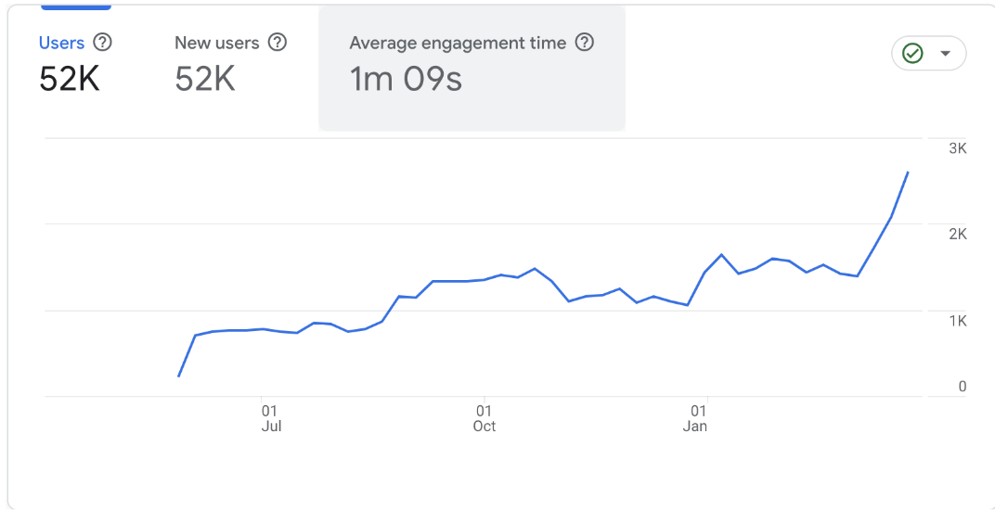
Task: Click the final peak of the line chart
Action: coord(908,172)
